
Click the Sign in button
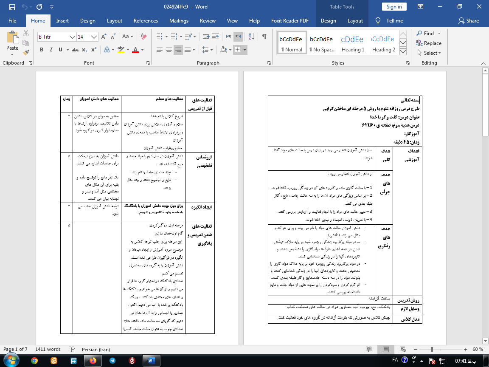(394, 6)
